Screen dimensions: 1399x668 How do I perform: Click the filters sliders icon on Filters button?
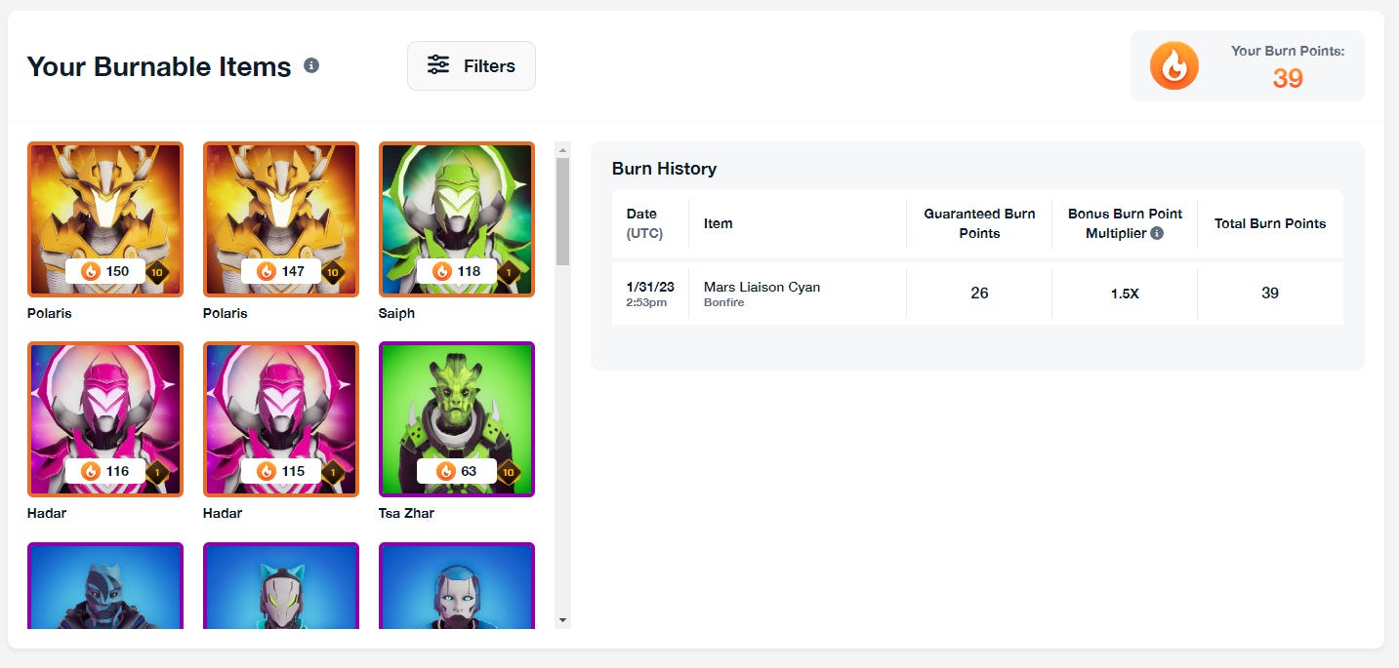point(437,65)
